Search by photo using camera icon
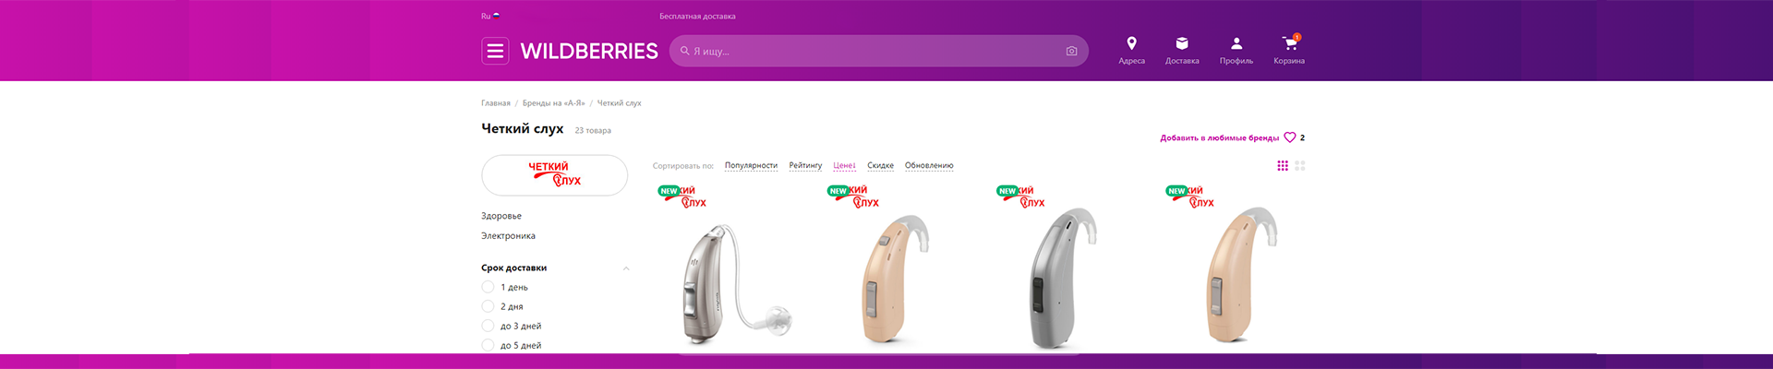The image size is (1773, 369). (x=1071, y=52)
